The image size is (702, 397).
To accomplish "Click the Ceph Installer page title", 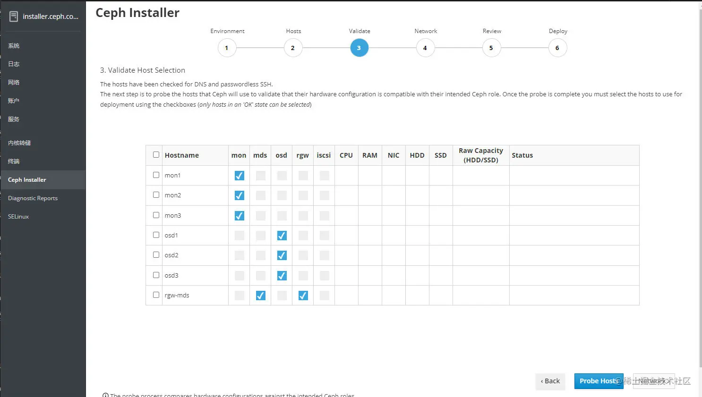I will [x=137, y=13].
